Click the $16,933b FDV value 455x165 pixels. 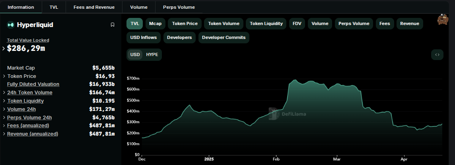102,84
